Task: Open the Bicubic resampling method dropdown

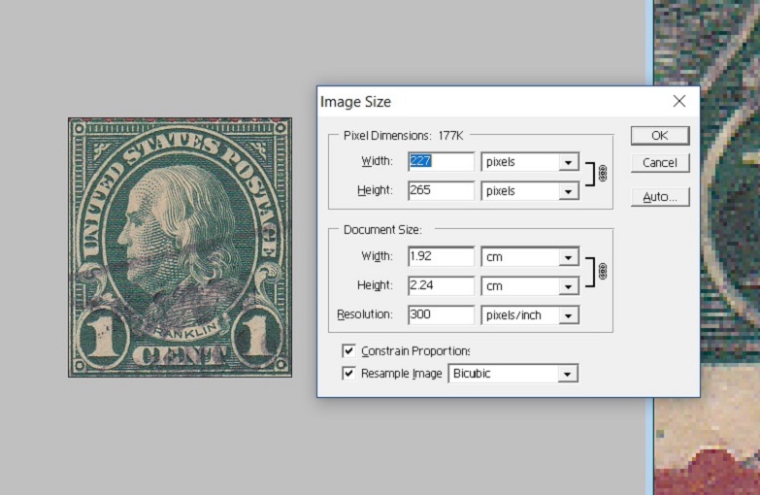Action: point(512,374)
